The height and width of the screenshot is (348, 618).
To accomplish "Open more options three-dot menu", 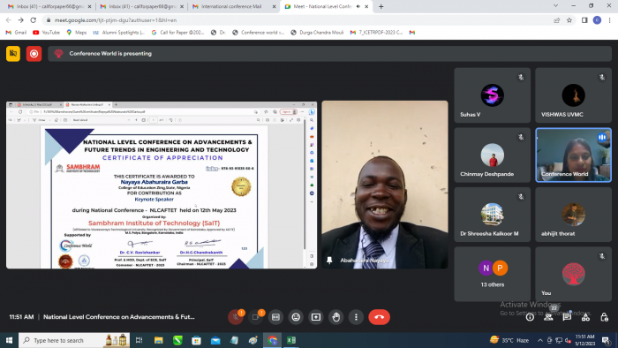I will [x=356, y=317].
